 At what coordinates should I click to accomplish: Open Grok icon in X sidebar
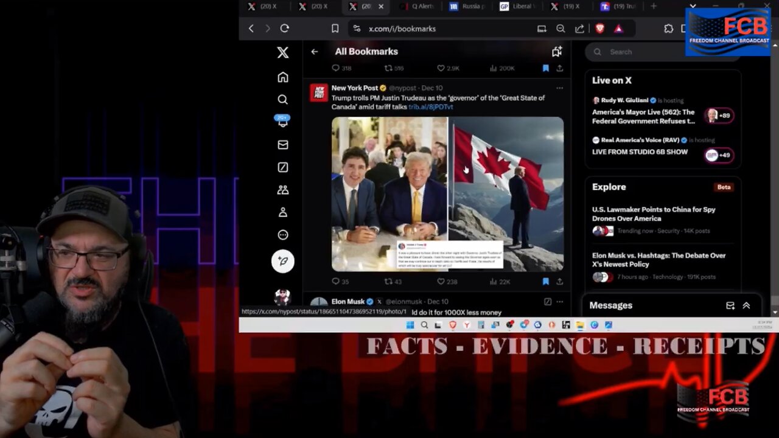pyautogui.click(x=283, y=167)
